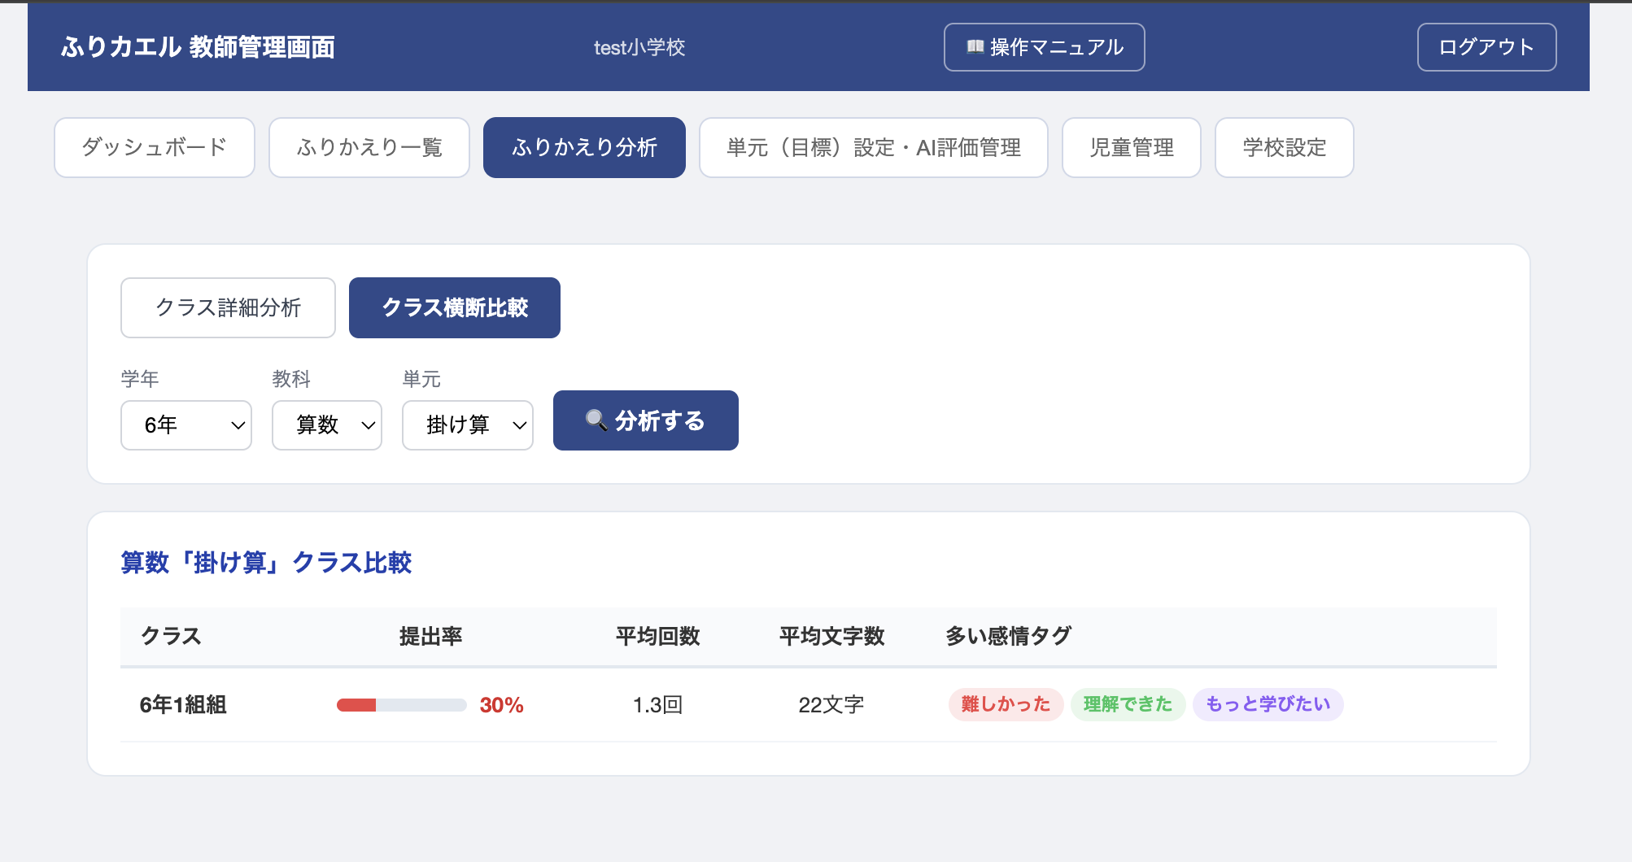Image resolution: width=1632 pixels, height=862 pixels.
Task: Click the magnifying glass icon on 分析する
Action: tap(596, 420)
